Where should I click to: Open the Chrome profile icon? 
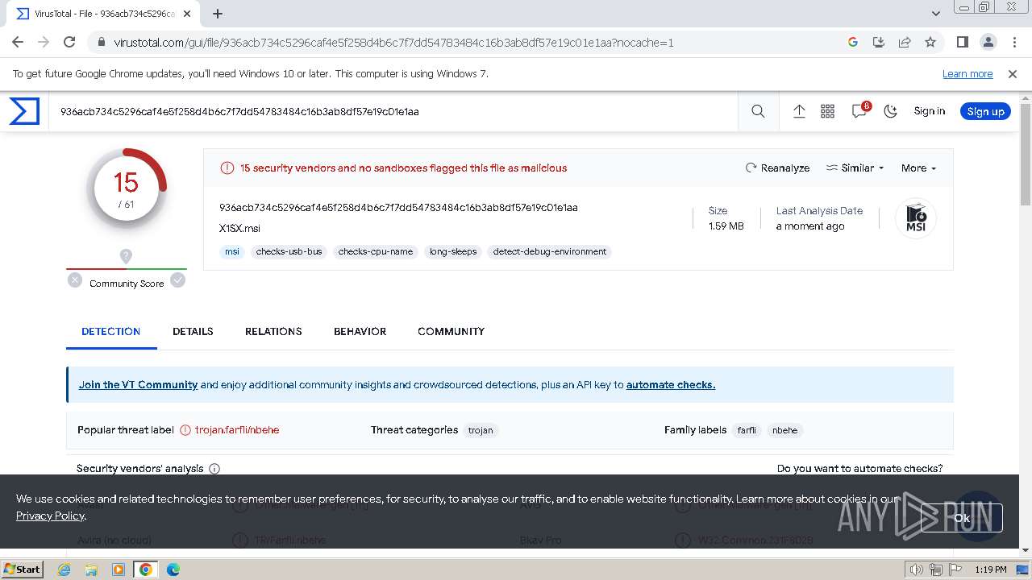tap(988, 42)
